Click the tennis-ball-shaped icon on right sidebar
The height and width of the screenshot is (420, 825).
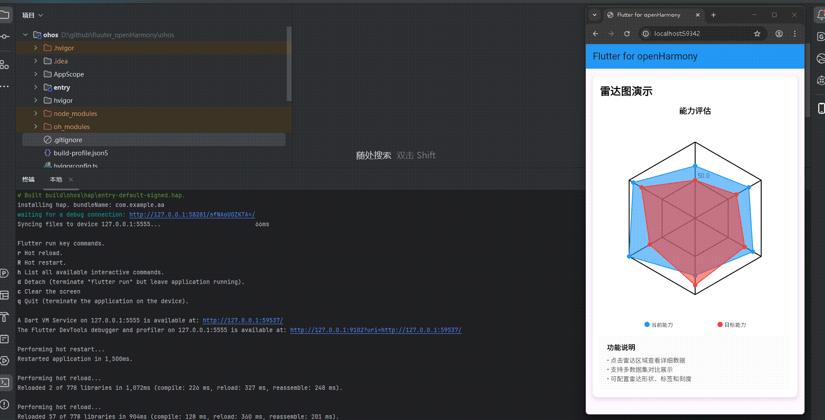821,58
